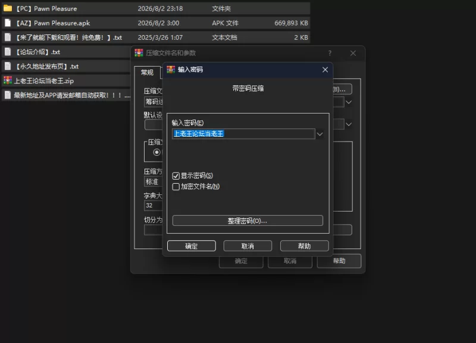Click 确定 in the 输入密码 dialog
Screen dimensions: 476x343
[192, 246]
